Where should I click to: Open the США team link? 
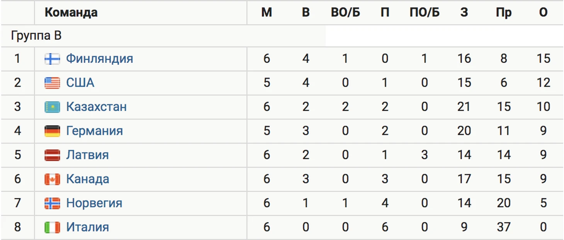(80, 83)
